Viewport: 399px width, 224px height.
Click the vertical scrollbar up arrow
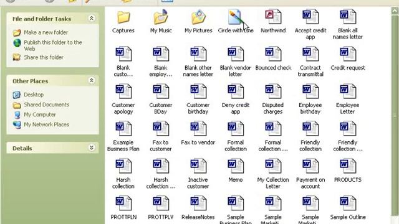(395, 11)
